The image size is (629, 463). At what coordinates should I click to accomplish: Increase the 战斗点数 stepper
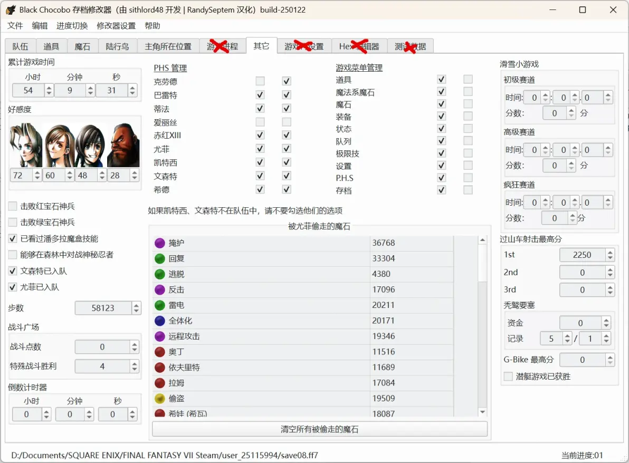pos(135,344)
